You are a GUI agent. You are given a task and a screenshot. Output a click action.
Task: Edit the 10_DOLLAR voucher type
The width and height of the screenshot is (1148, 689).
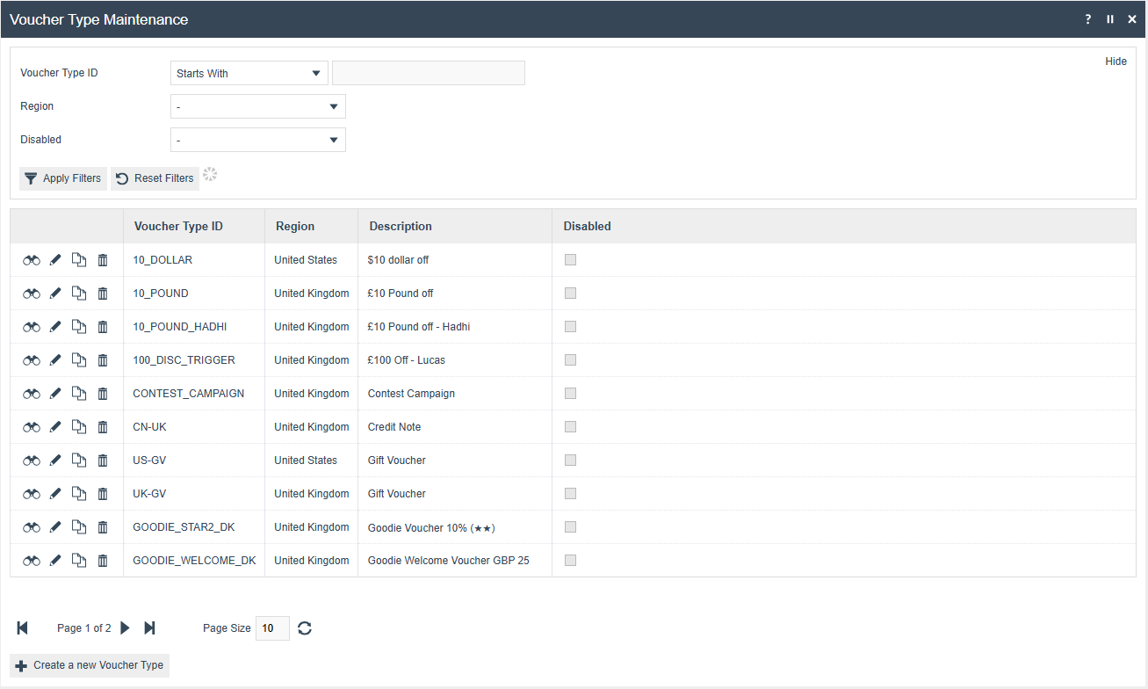(55, 260)
